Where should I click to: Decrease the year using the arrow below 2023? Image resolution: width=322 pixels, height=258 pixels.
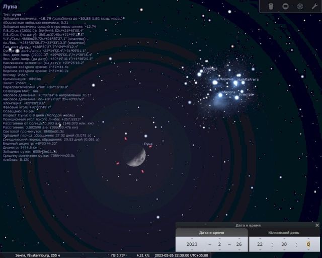[x=192, y=250]
